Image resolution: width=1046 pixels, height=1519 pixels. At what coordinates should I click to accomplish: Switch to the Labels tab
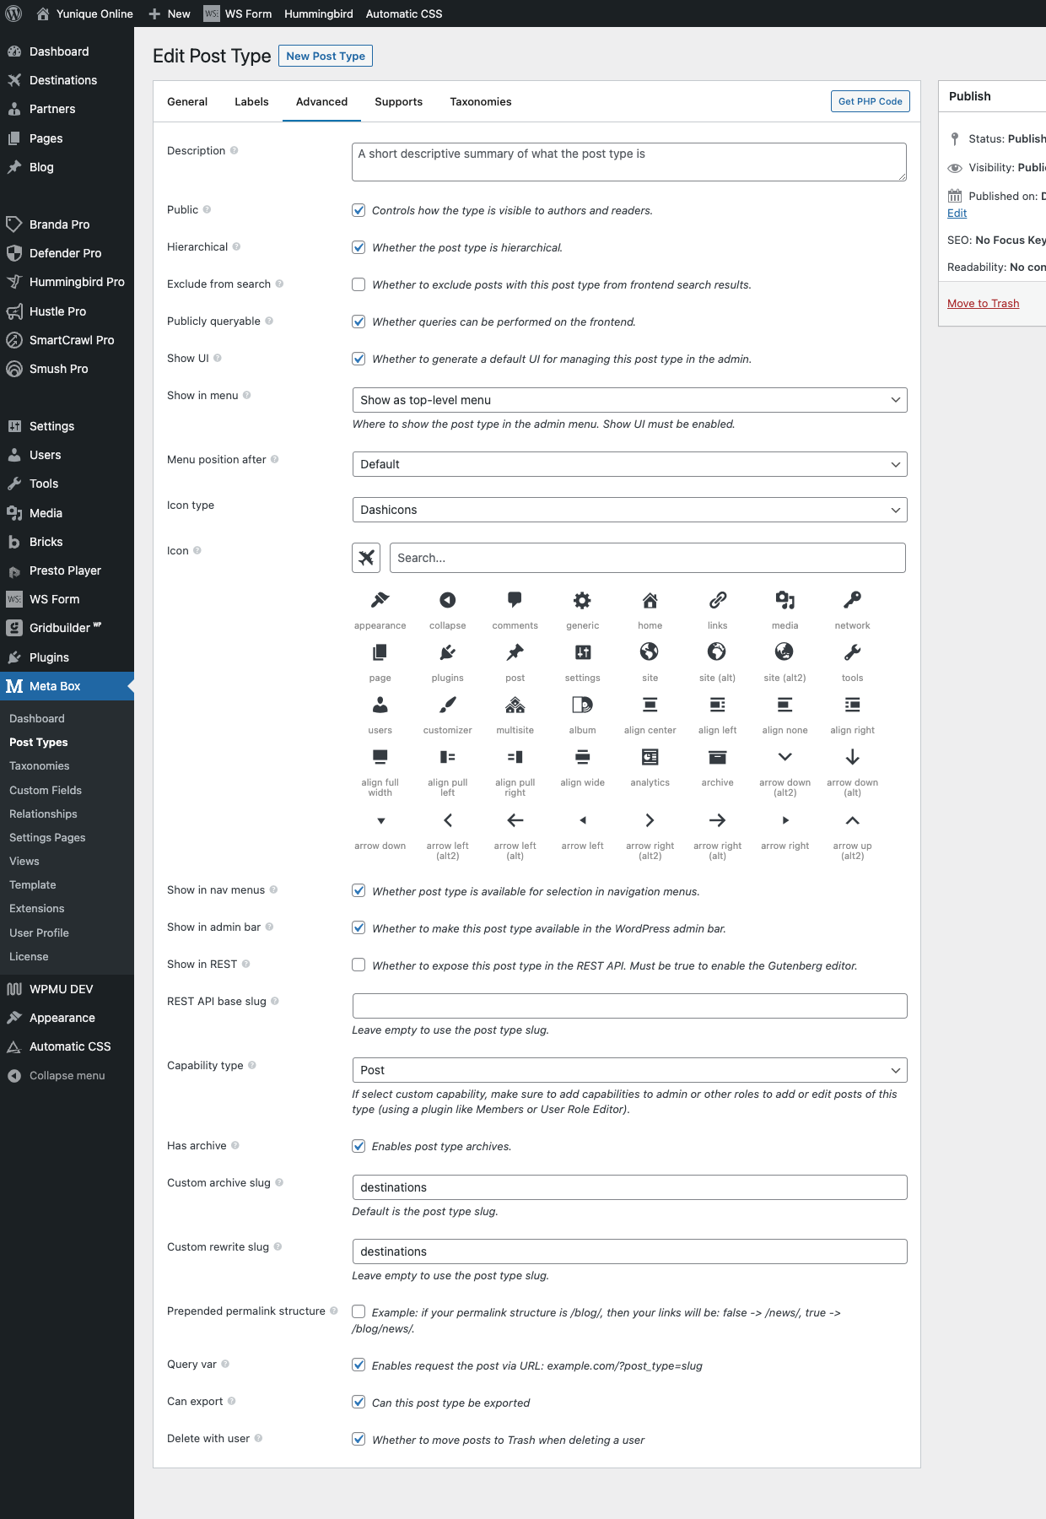(251, 101)
